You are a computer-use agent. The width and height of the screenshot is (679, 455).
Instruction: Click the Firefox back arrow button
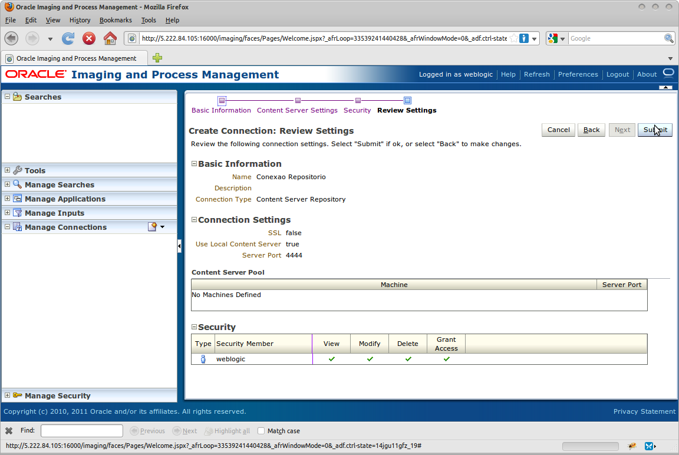pyautogui.click(x=12, y=38)
